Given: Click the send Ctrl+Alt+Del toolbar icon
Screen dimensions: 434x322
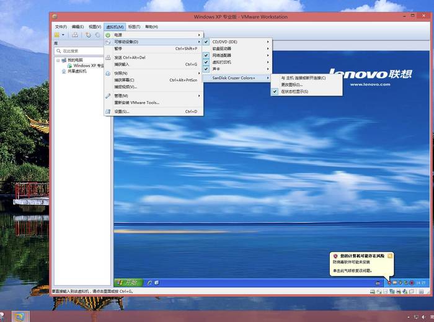Looking at the screenshot, I should coord(75,35).
